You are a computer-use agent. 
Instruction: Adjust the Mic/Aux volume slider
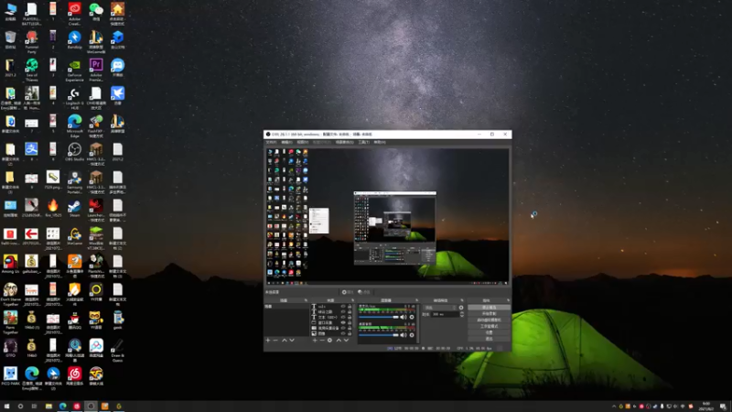point(379,317)
